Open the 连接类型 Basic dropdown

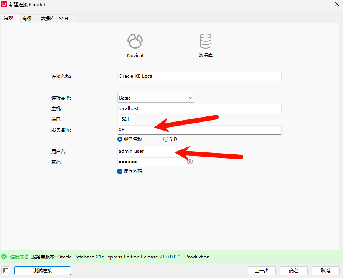[155, 98]
